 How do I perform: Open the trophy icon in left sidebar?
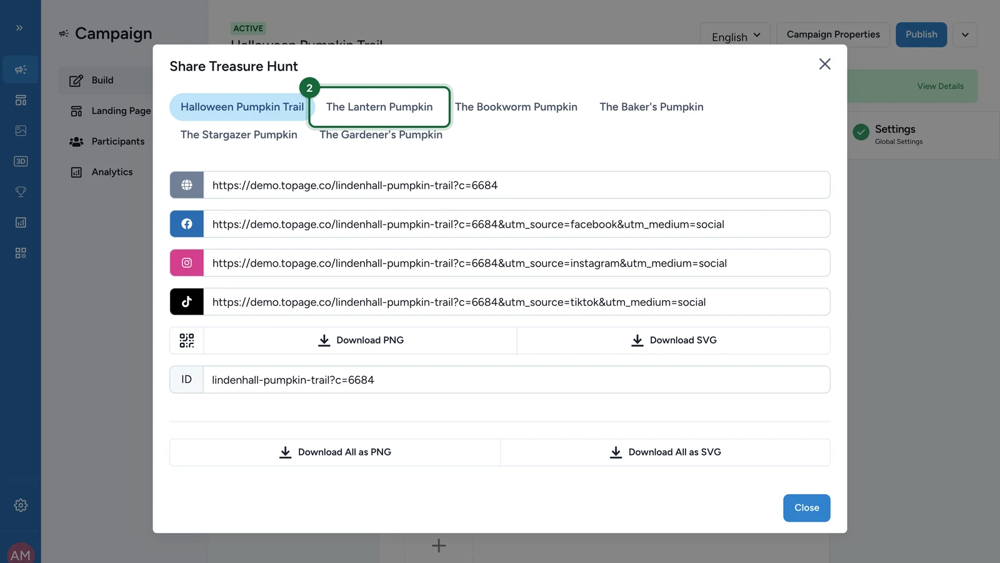(21, 192)
